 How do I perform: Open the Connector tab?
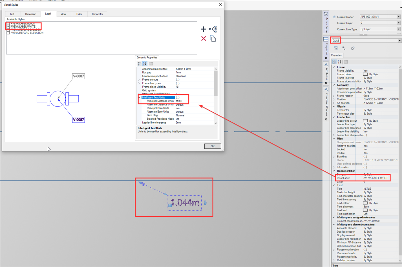98,14
